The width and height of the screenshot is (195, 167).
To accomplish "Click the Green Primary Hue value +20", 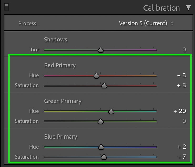I will 180,111.
